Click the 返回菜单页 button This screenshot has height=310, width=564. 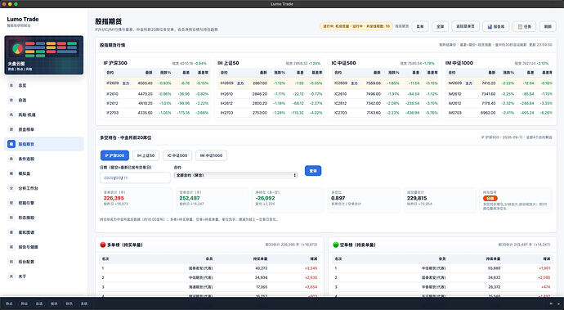pos(465,26)
